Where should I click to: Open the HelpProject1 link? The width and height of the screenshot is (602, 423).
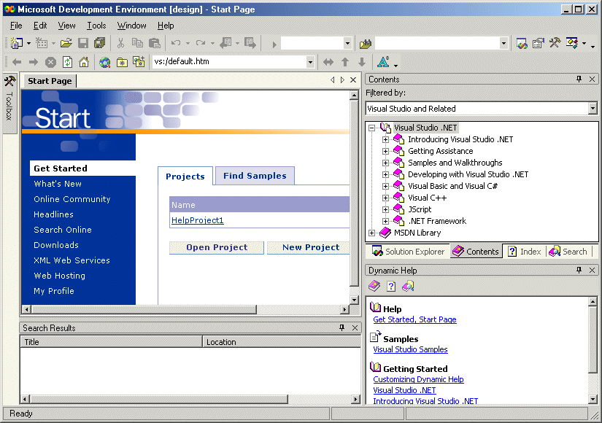(x=197, y=220)
